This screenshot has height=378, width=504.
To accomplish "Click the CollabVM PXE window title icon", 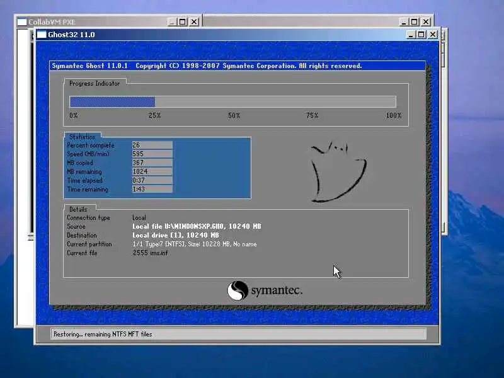I will pyautogui.click(x=22, y=22).
